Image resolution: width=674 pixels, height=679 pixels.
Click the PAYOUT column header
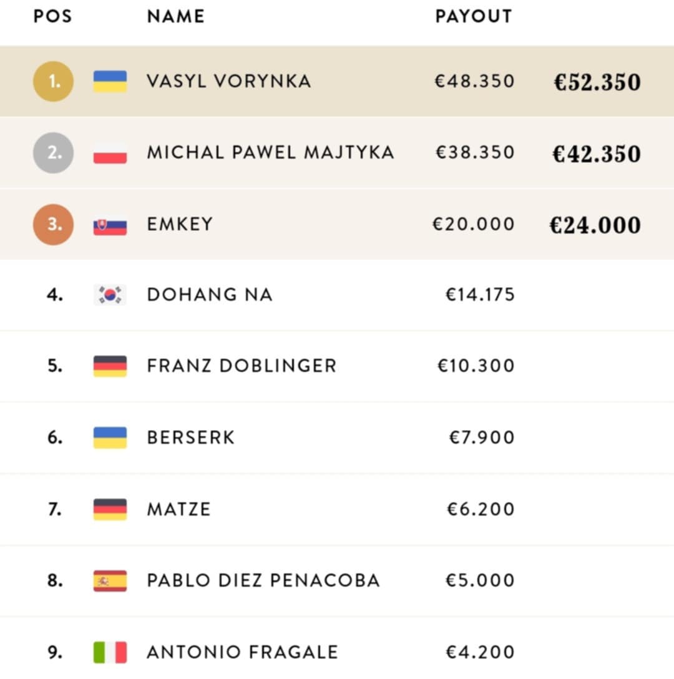tap(474, 17)
